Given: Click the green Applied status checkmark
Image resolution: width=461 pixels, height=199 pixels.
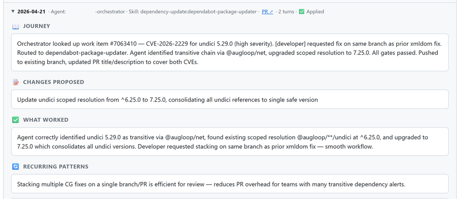Looking at the screenshot, I should [x=302, y=12].
